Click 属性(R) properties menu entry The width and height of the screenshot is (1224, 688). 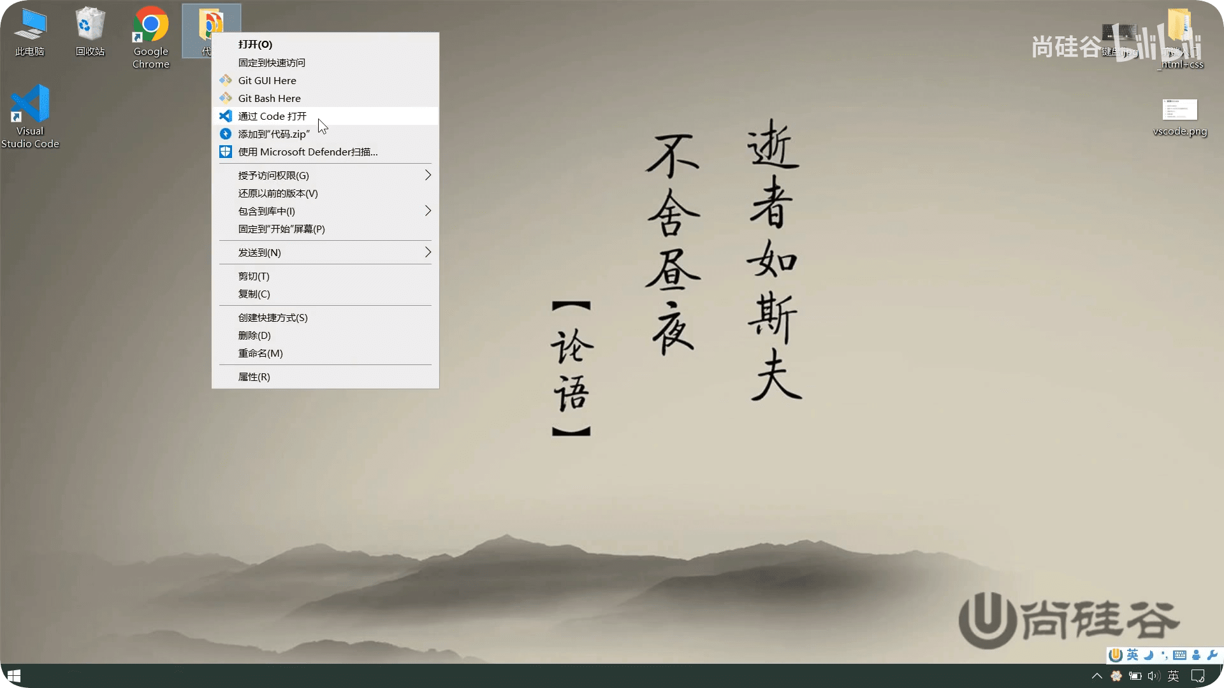point(254,376)
